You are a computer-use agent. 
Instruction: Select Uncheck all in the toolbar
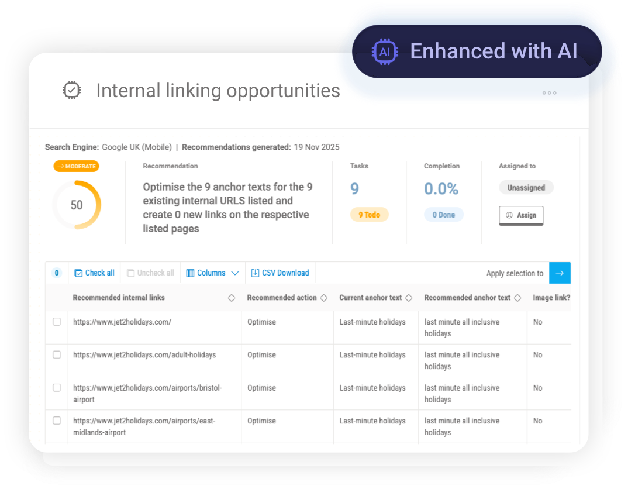coord(150,273)
